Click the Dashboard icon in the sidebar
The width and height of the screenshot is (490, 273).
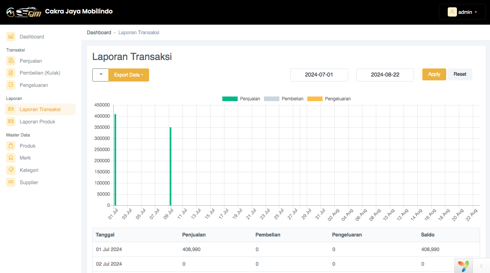(11, 37)
